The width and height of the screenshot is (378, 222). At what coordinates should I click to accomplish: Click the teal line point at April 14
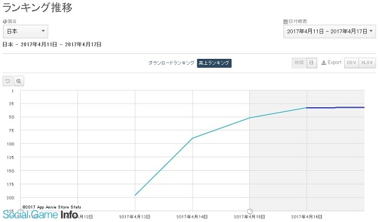[x=193, y=138]
